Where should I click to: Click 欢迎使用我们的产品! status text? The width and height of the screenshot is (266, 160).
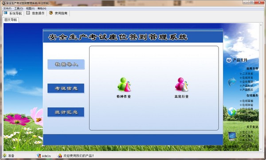click(78, 156)
